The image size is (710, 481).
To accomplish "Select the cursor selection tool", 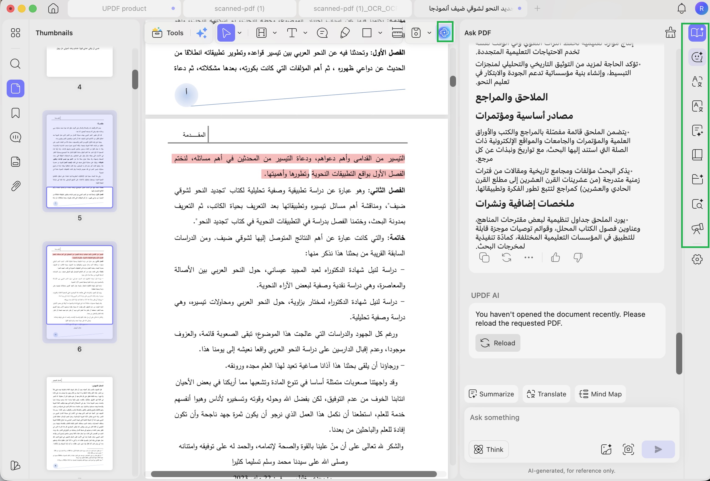I will [226, 33].
